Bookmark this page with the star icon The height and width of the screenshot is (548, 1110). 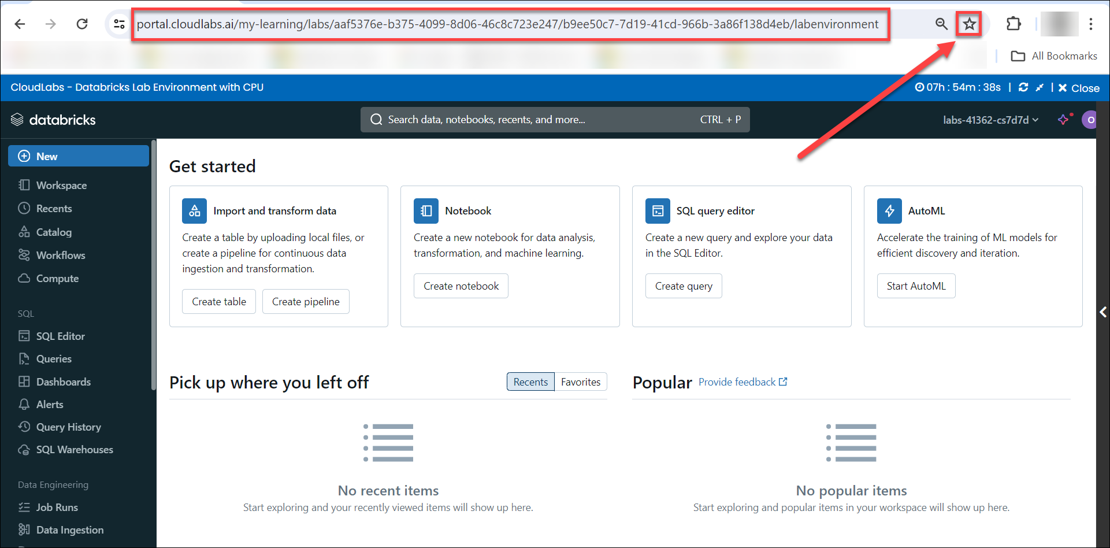[x=969, y=24]
